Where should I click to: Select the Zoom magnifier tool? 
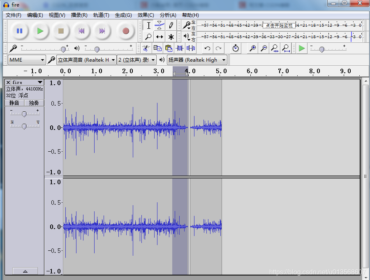pyautogui.click(x=148, y=37)
